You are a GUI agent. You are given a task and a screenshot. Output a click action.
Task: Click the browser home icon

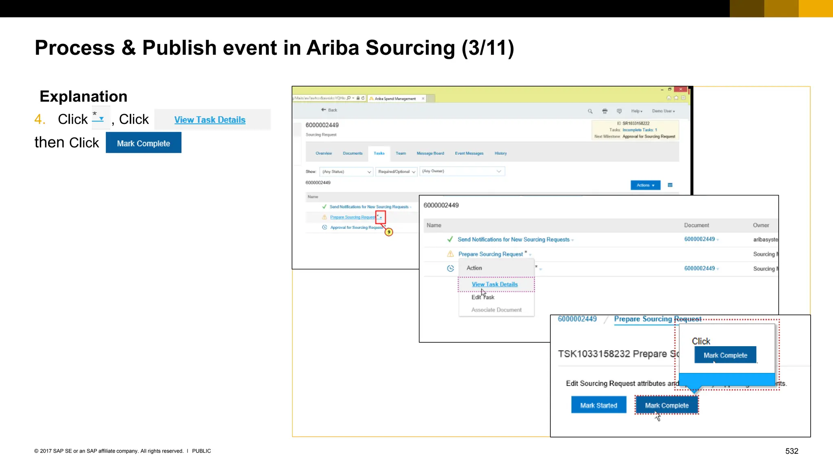(669, 98)
